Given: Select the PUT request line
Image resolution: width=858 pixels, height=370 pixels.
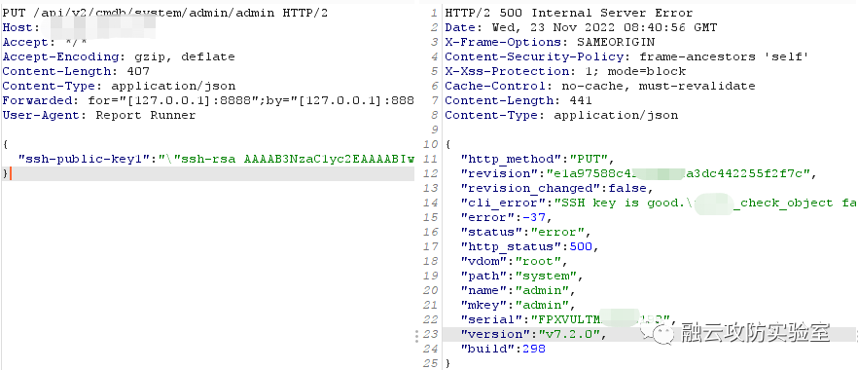Looking at the screenshot, I should coord(165,12).
